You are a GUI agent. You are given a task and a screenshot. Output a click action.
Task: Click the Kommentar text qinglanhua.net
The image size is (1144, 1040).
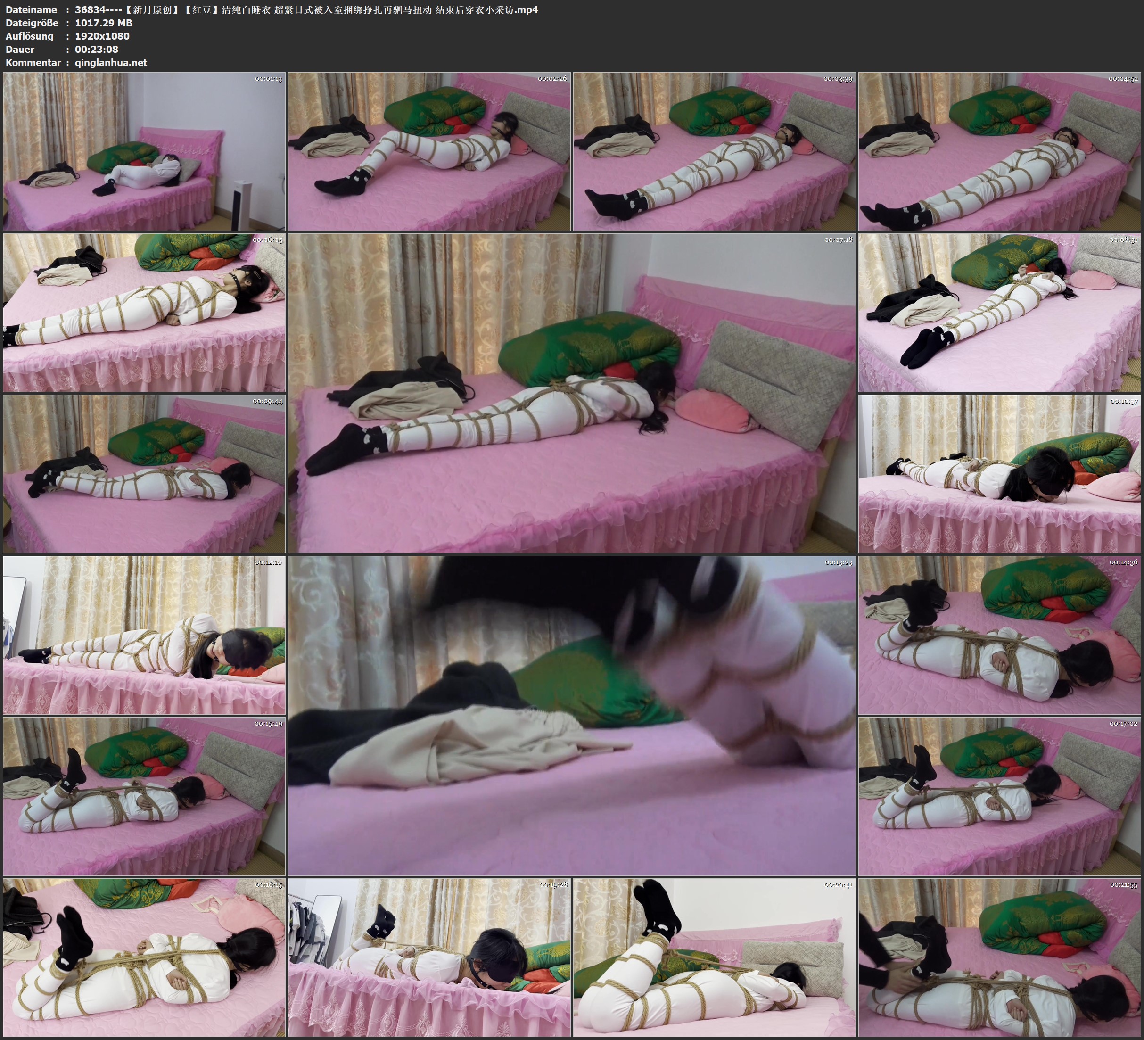(111, 62)
